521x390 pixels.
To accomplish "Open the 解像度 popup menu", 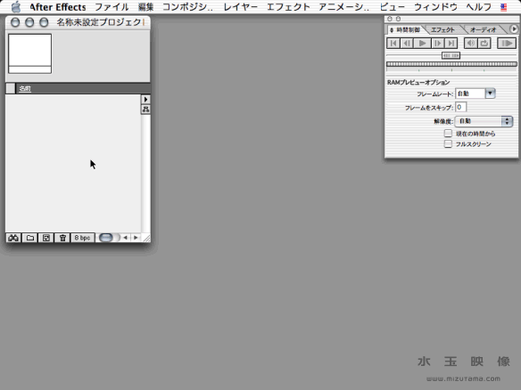I will (484, 121).
